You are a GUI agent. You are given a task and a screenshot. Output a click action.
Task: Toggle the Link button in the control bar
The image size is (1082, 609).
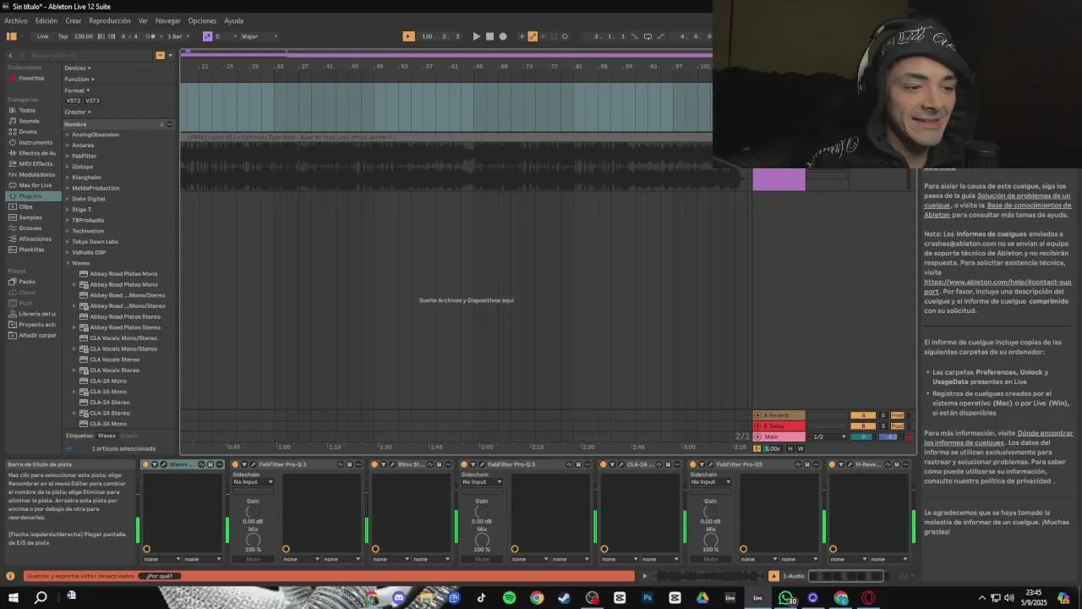point(42,36)
